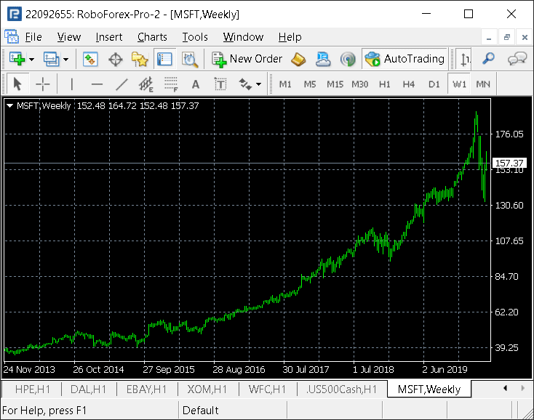Viewport: 534px width, 420px height.
Task: Open the Navigator folder-star icon
Action: 140,59
